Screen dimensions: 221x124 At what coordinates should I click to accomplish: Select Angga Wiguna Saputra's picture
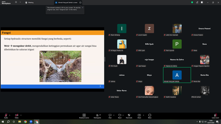coord(205,60)
